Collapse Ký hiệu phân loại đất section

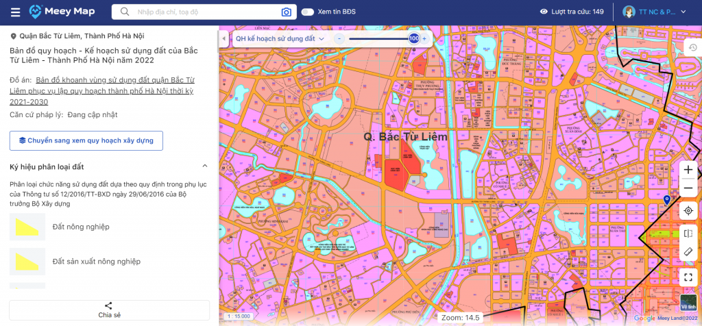pos(204,166)
